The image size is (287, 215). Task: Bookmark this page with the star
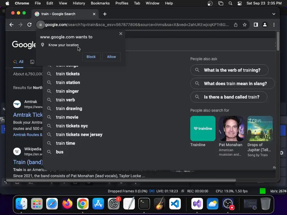pos(244,25)
